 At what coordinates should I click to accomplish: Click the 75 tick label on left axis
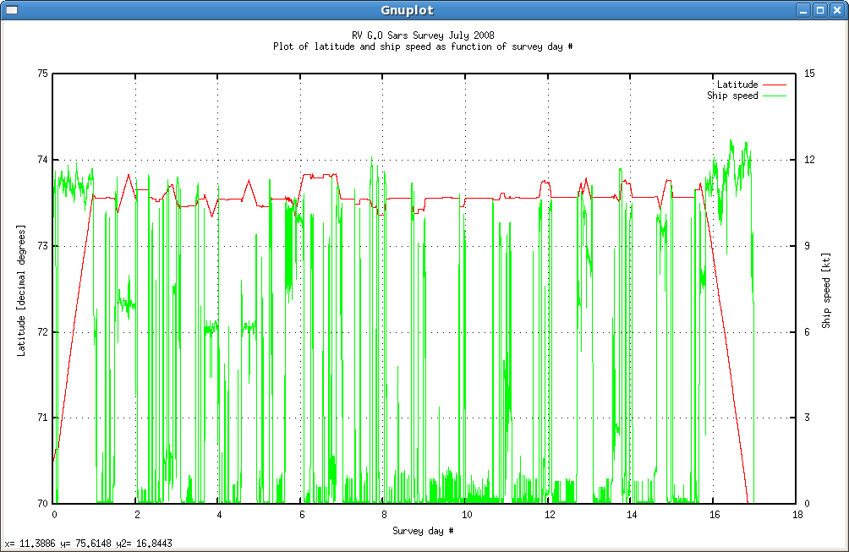[x=43, y=72]
